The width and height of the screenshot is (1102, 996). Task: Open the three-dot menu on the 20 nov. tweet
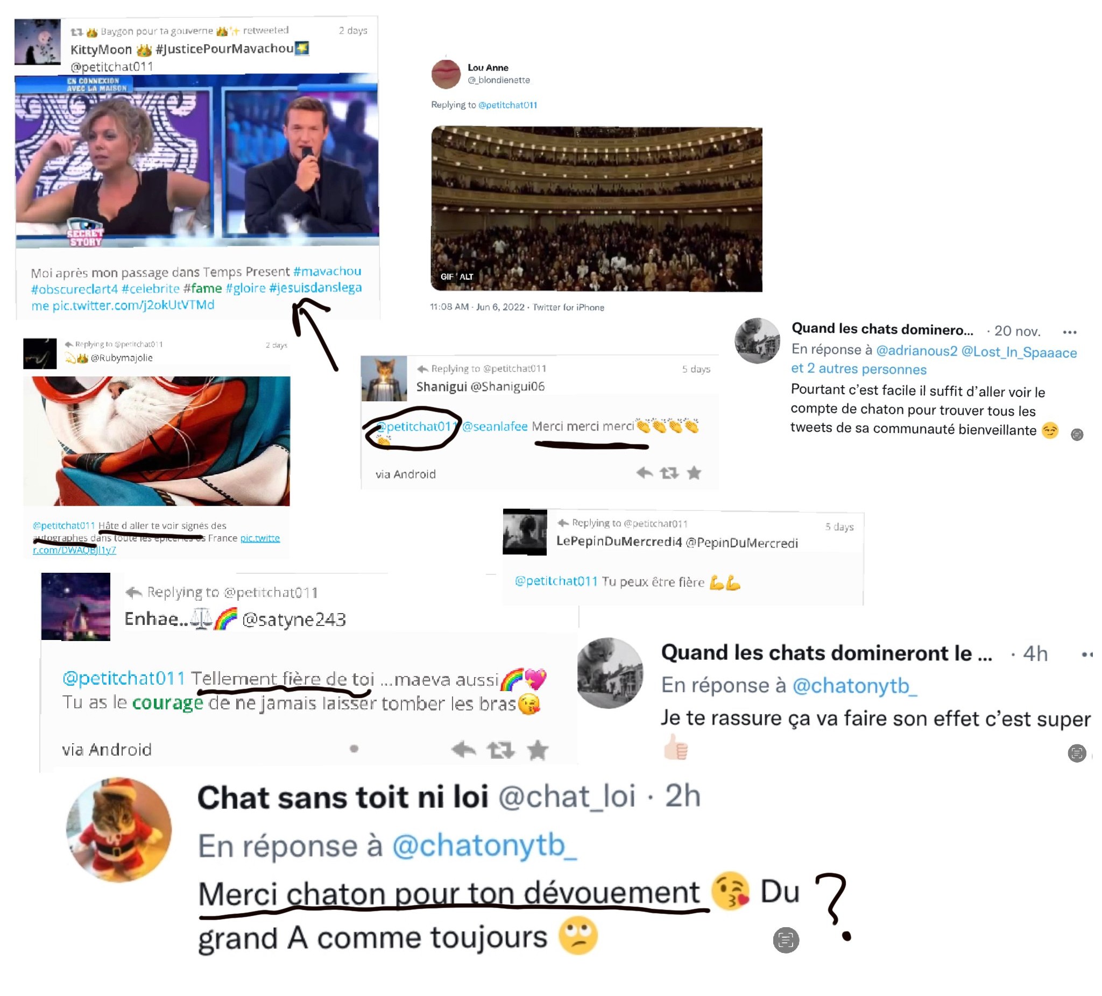pyautogui.click(x=1070, y=332)
